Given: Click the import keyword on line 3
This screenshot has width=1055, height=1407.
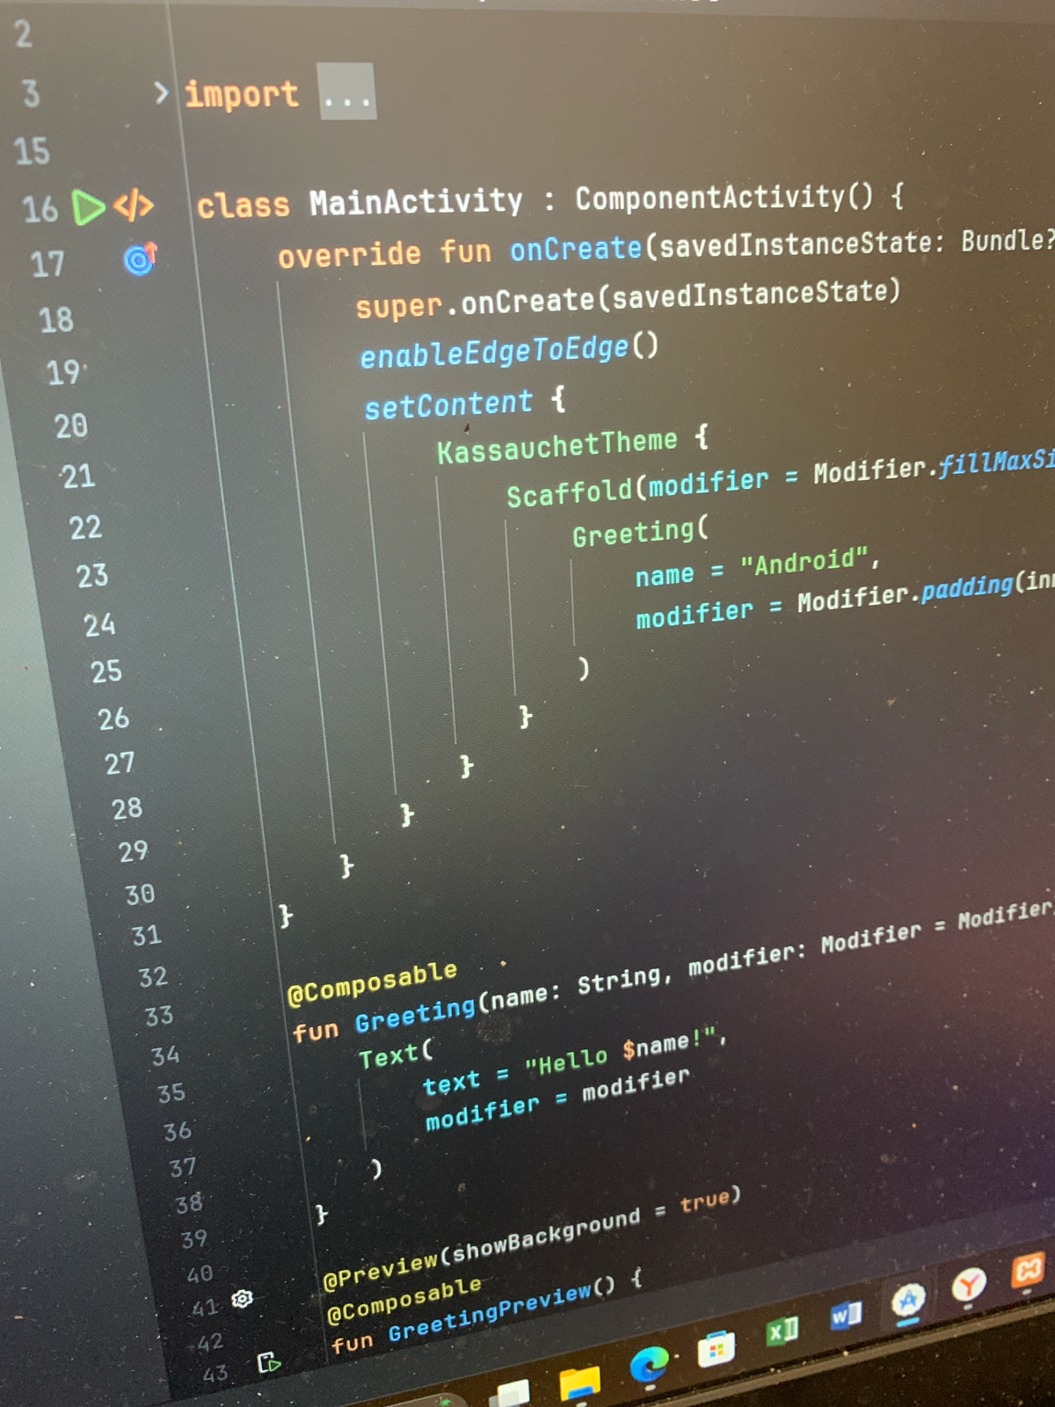Looking at the screenshot, I should click(242, 93).
